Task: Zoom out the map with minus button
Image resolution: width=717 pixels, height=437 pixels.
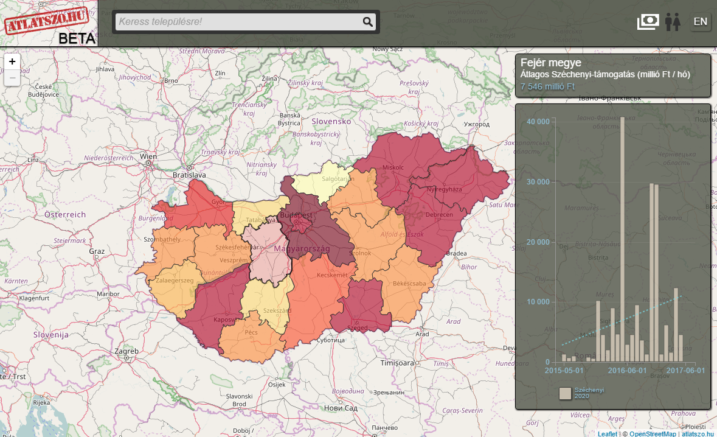Action: coord(12,77)
